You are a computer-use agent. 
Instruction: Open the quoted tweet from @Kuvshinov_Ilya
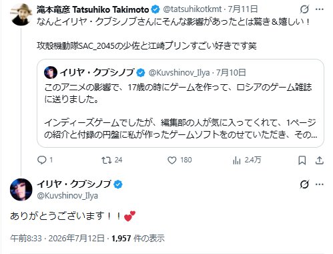click(x=180, y=103)
